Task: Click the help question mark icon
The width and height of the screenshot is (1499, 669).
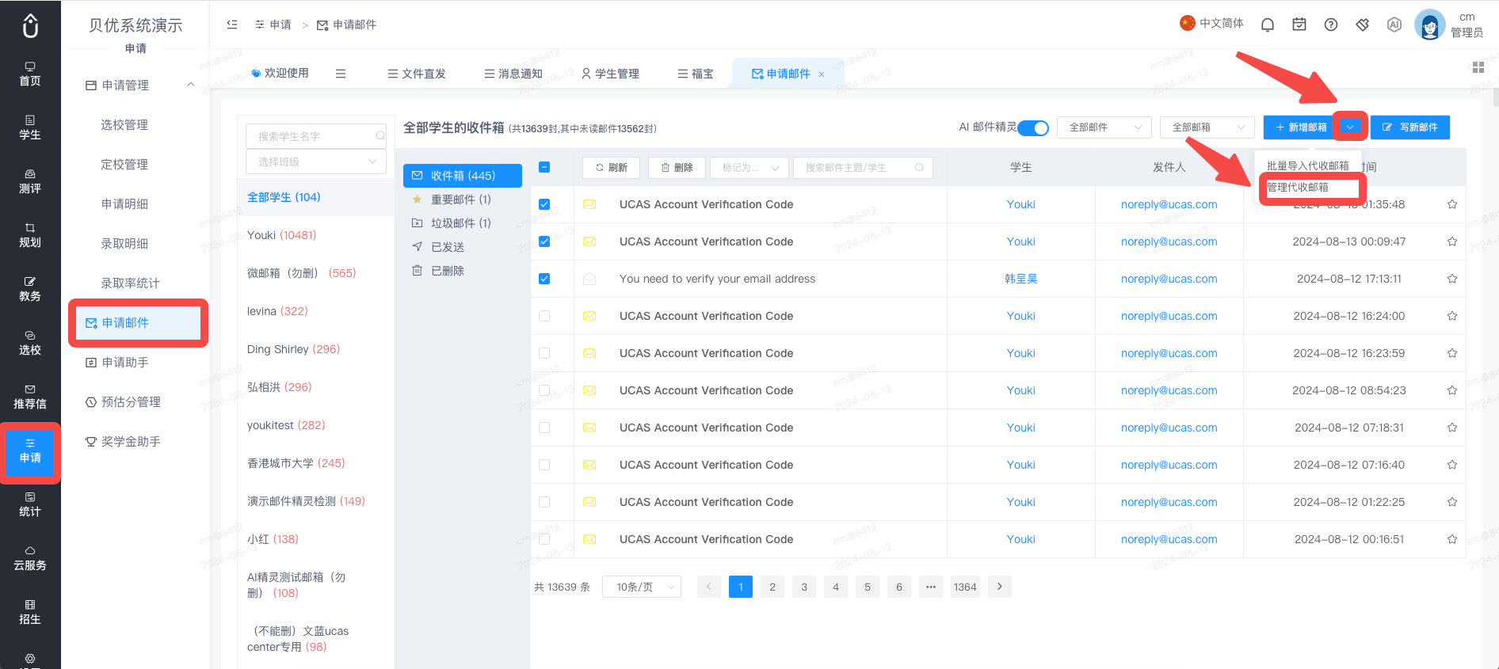Action: click(1331, 25)
